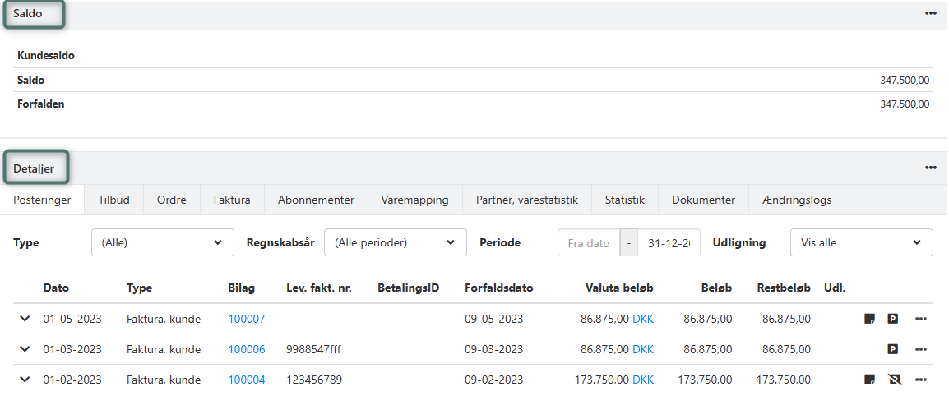Switch to the Tilbud tab
Screen dimensions: 949x396
[113, 200]
